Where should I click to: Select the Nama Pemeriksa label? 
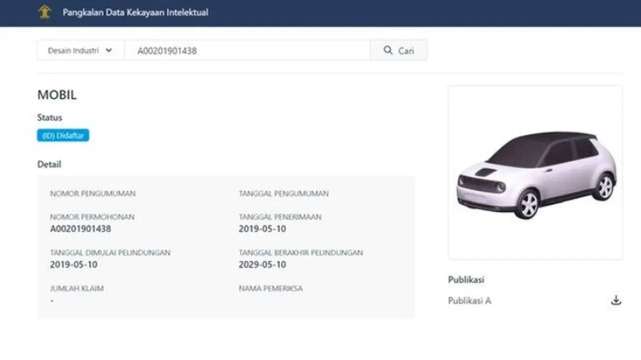270,288
